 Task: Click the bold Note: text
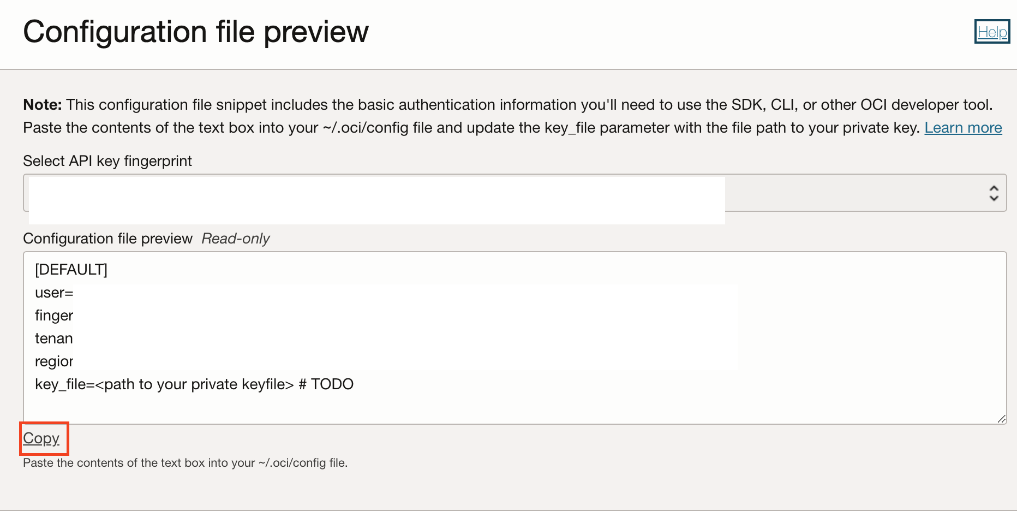point(43,105)
